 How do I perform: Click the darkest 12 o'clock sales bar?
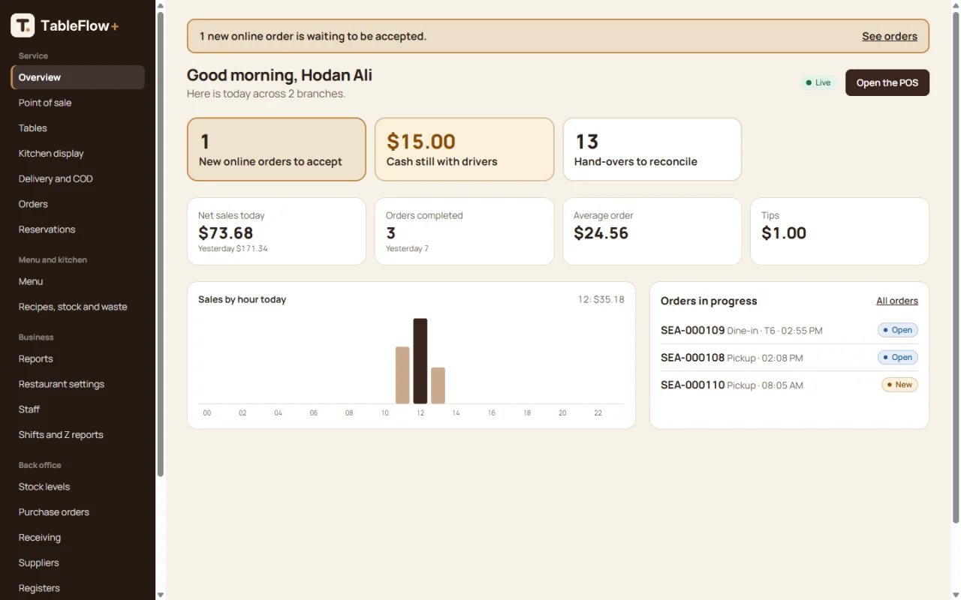[x=420, y=361]
